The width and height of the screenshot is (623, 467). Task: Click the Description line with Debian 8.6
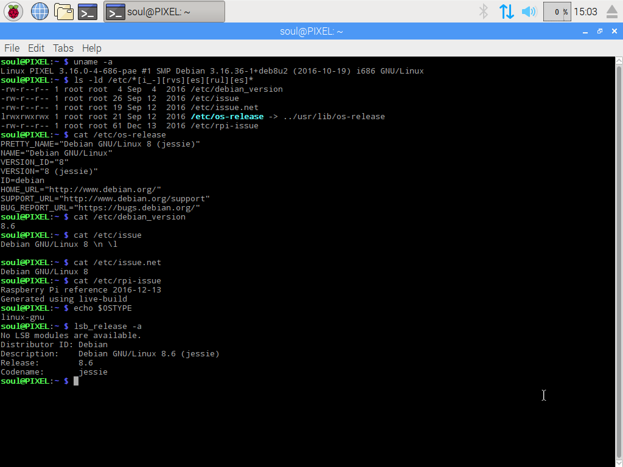pyautogui.click(x=110, y=353)
